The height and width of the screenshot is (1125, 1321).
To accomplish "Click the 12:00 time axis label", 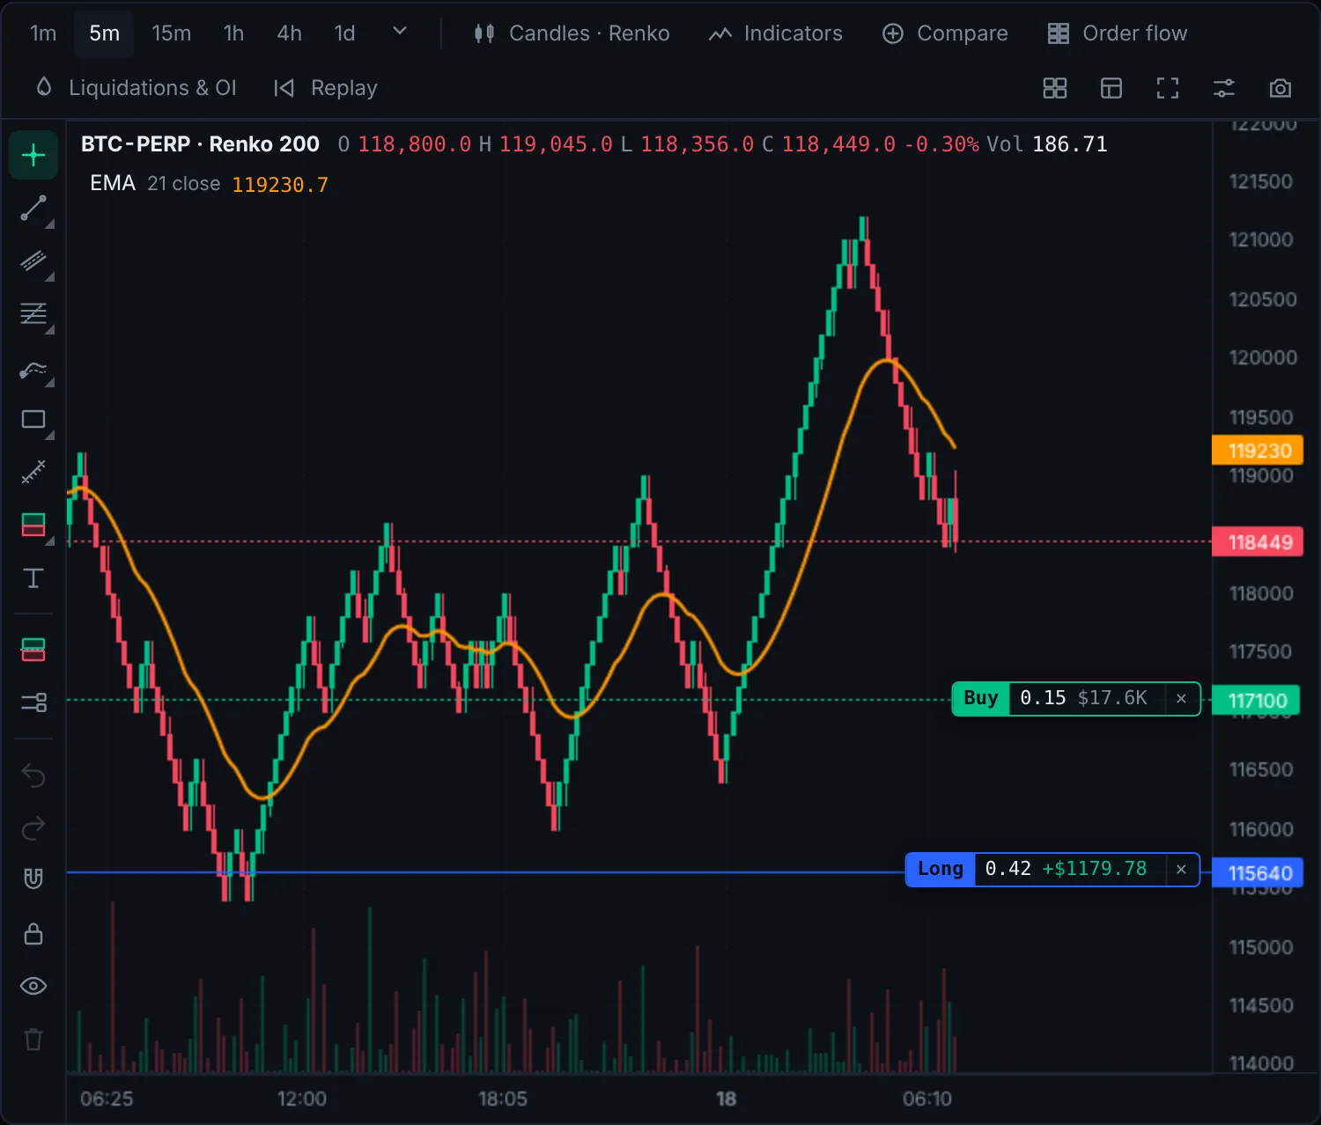I will pos(302,1099).
